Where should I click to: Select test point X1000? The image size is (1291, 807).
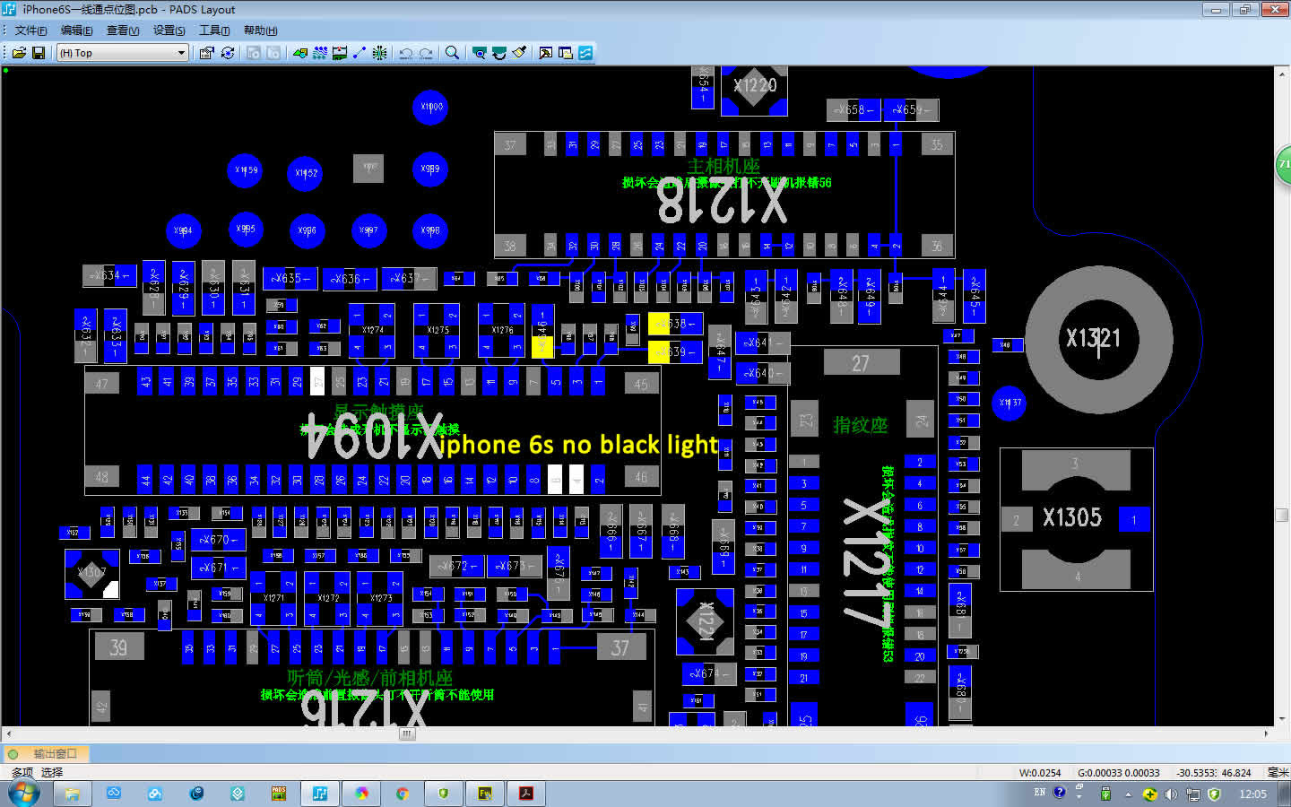coord(431,107)
